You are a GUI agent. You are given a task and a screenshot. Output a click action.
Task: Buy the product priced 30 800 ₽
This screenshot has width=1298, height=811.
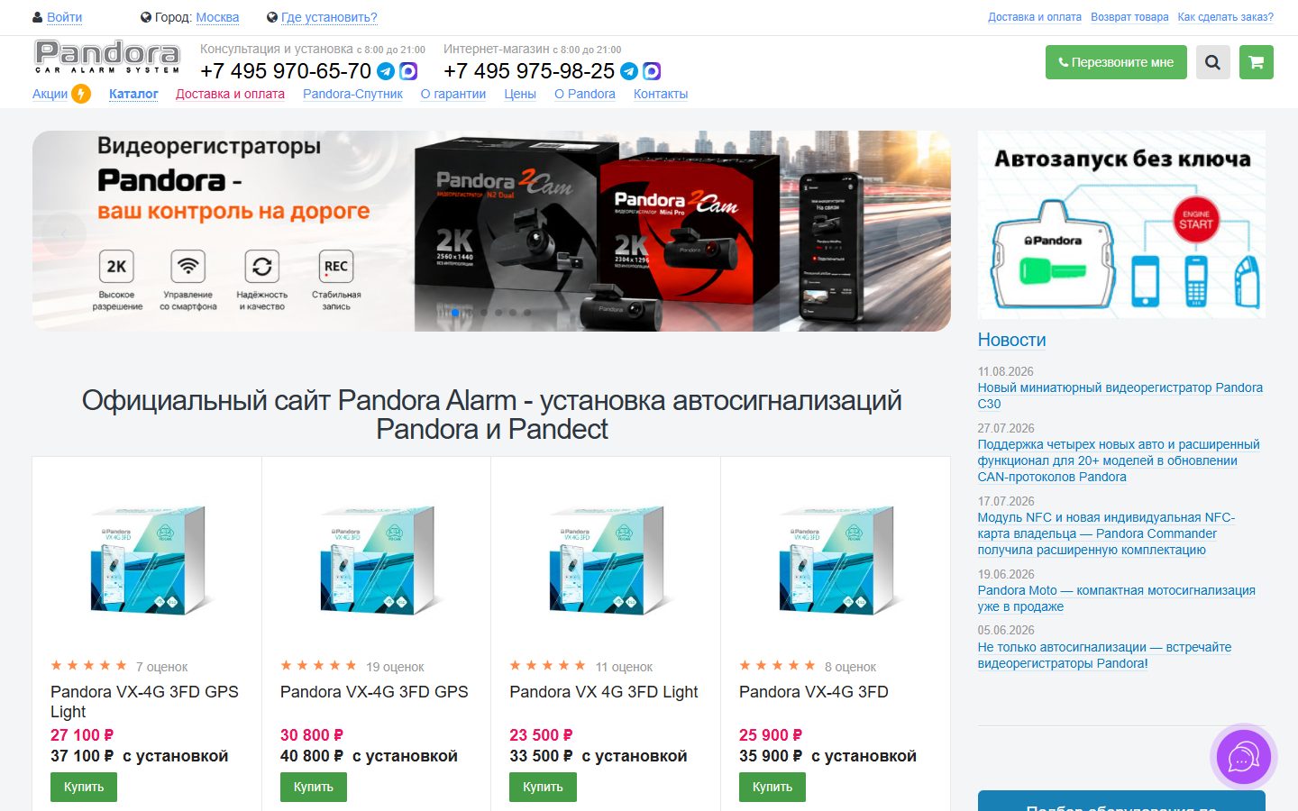pos(314,787)
